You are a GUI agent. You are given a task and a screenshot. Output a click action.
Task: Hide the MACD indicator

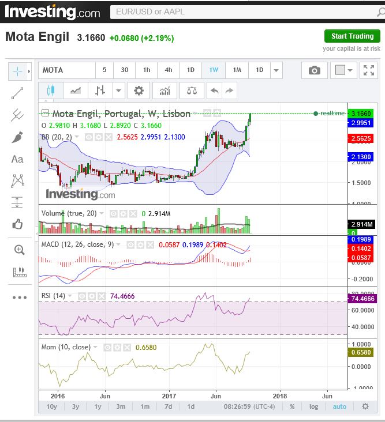pyautogui.click(x=130, y=245)
